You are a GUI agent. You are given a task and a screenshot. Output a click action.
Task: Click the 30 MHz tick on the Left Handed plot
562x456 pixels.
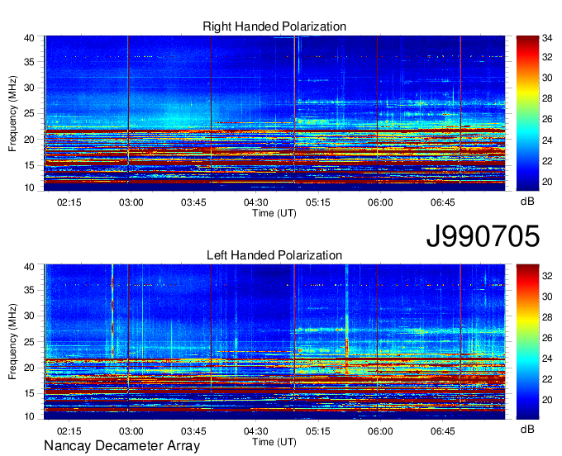29,316
